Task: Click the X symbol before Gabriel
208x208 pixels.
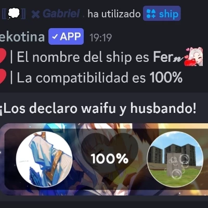Action: [x=35, y=14]
